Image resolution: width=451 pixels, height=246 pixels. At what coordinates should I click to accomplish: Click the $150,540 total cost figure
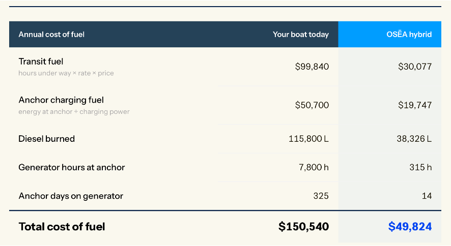303,227
